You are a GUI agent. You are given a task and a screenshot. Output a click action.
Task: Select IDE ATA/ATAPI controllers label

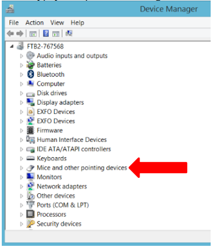74,149
